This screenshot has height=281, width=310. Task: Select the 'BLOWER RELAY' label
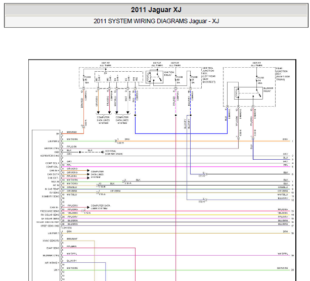coord(269,90)
